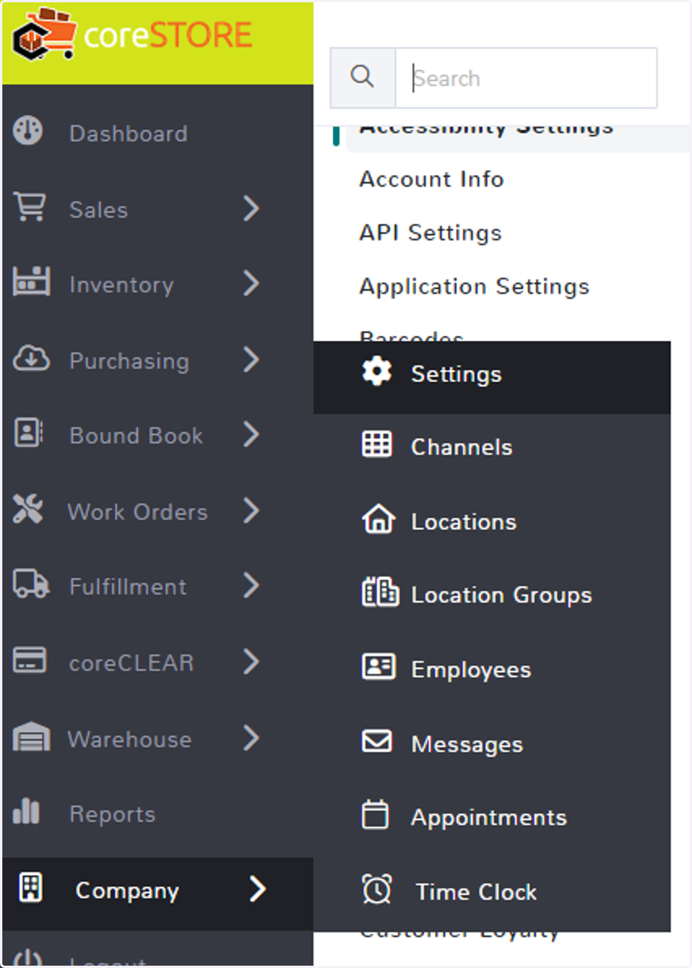Collapse the Company submenu chevron
The image size is (692, 968).
point(257,888)
